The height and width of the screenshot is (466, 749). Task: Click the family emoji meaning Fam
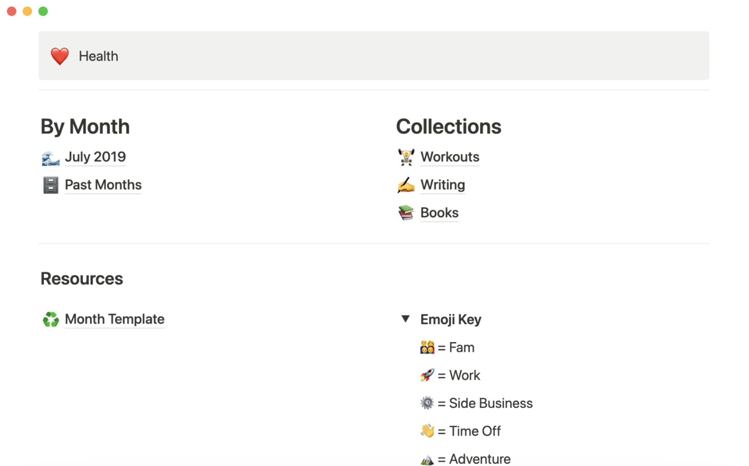pos(427,347)
